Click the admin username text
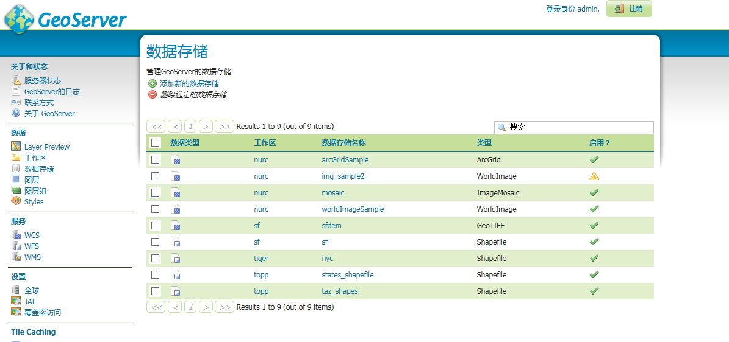 coord(588,9)
